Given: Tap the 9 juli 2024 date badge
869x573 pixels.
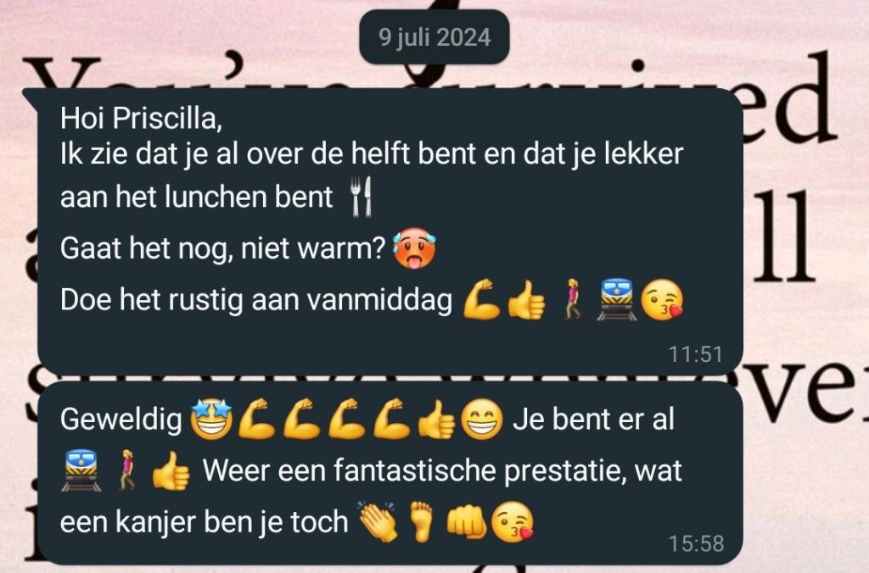Looking at the screenshot, I should pos(434,37).
